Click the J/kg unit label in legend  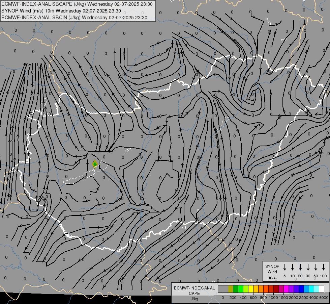[x=194, y=299]
